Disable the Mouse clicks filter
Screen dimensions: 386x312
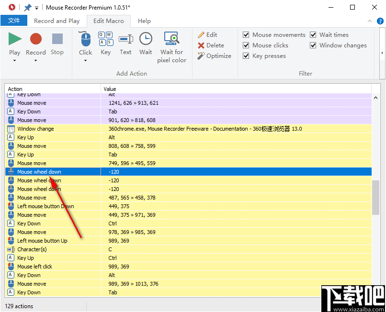246,45
